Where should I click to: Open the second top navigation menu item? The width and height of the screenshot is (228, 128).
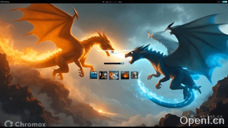(x=107, y=2)
